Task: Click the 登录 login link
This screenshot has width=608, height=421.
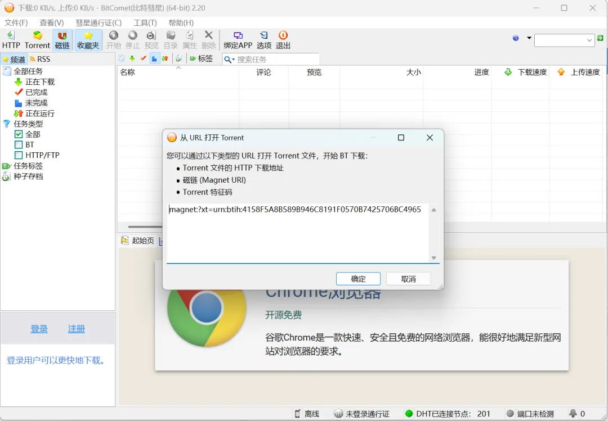Action: (x=39, y=329)
